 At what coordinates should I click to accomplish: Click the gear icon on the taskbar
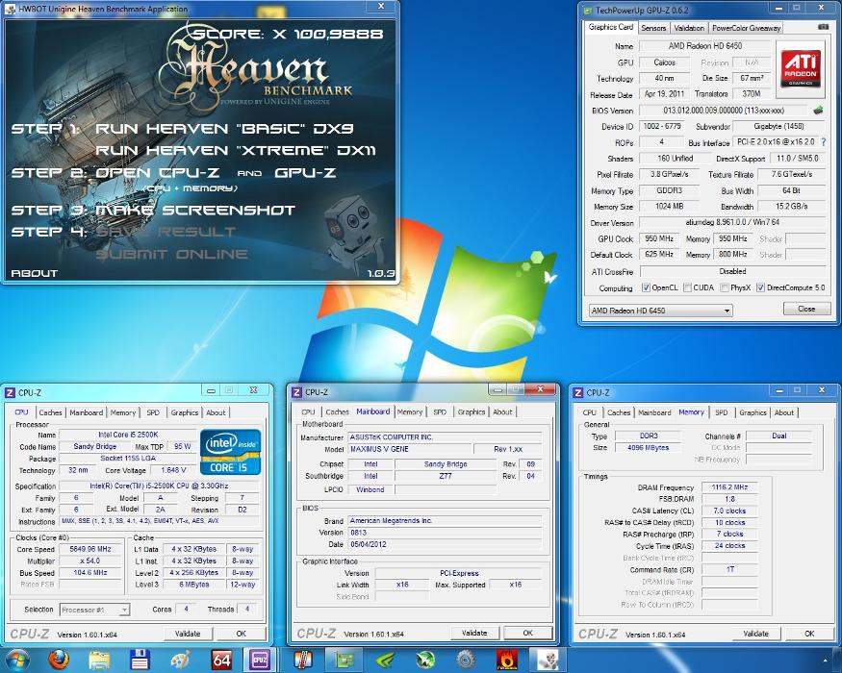[466, 661]
